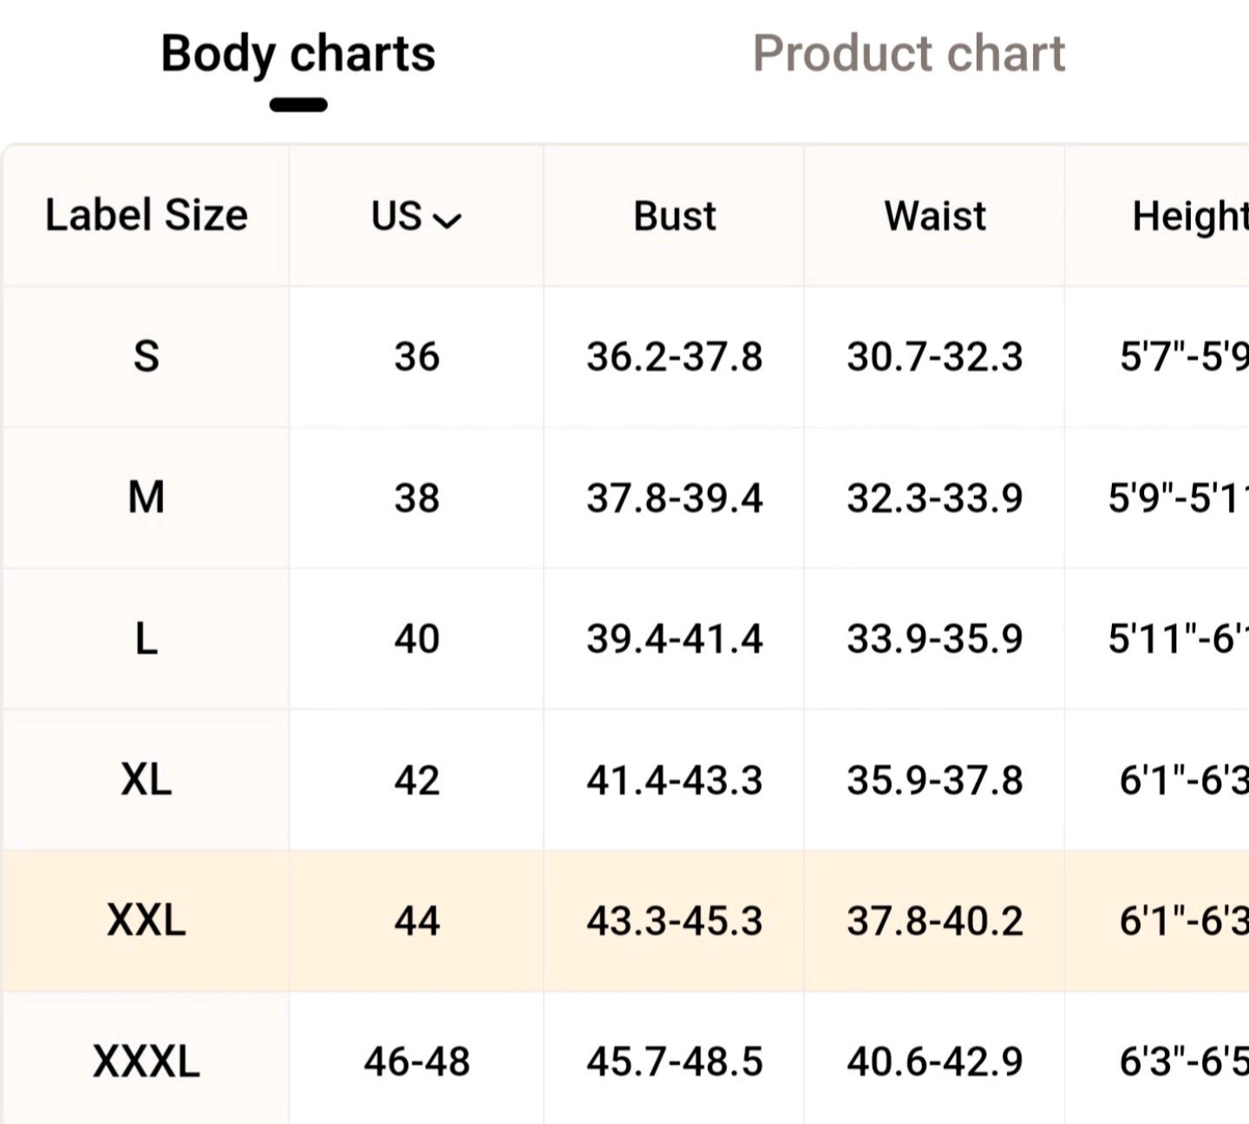Click the waist value 40.6-42.9
The height and width of the screenshot is (1124, 1249).
point(935,1061)
